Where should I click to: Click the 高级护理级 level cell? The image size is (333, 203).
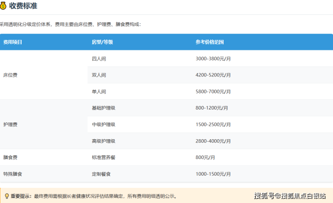[x=103, y=141]
